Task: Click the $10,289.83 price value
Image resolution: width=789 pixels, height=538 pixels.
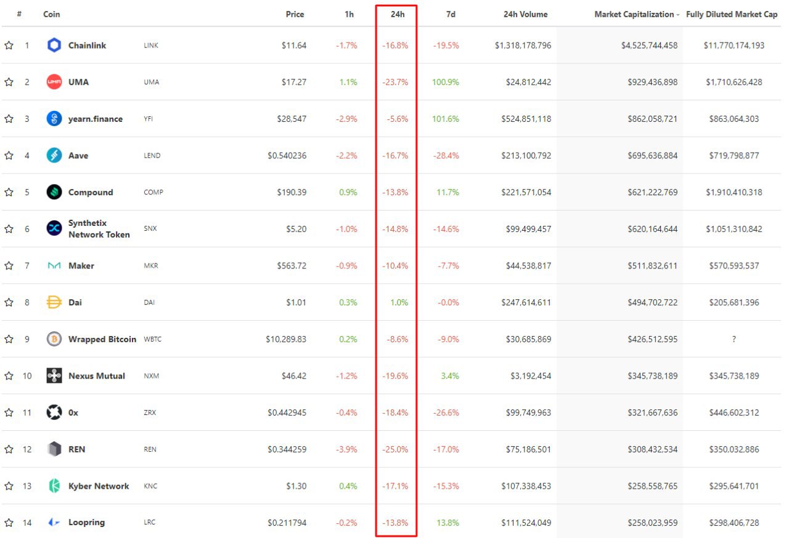Action: (286, 339)
